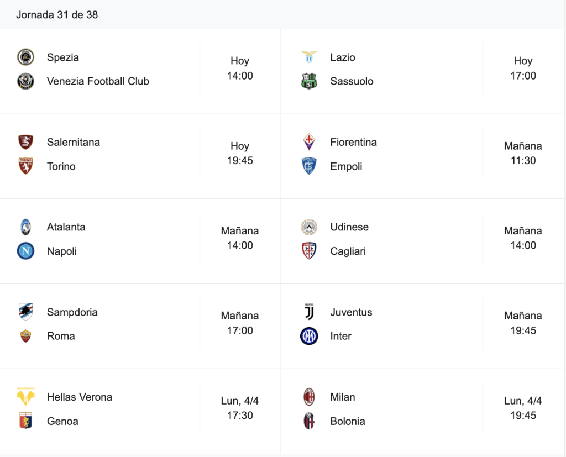This screenshot has width=566, height=457.
Task: Select the Genoa crest
Action: pos(25,421)
